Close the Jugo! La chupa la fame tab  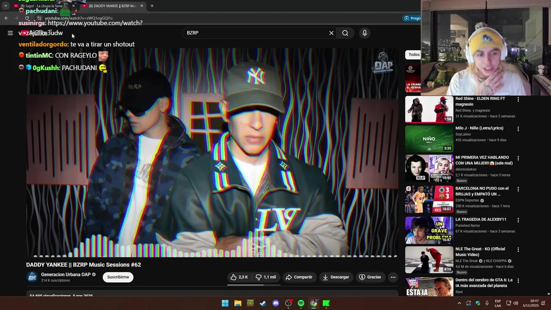pos(73,6)
